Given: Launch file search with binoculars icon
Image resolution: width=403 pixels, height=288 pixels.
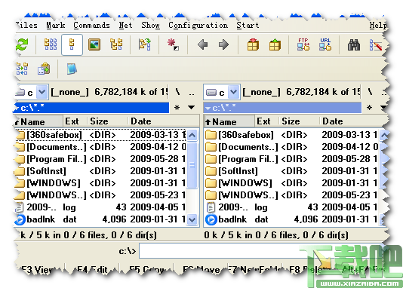Looking at the screenshot, I should [x=354, y=45].
